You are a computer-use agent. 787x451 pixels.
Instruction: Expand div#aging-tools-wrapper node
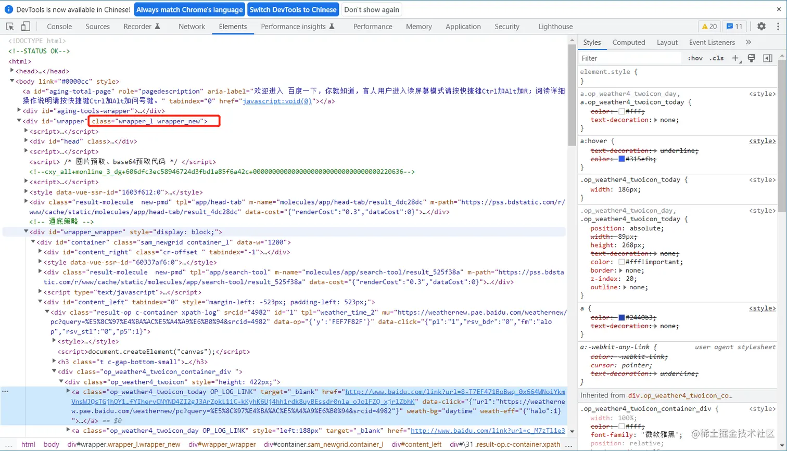19,110
